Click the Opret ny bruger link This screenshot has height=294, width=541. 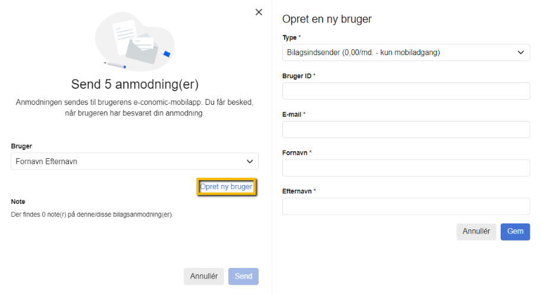[227, 187]
